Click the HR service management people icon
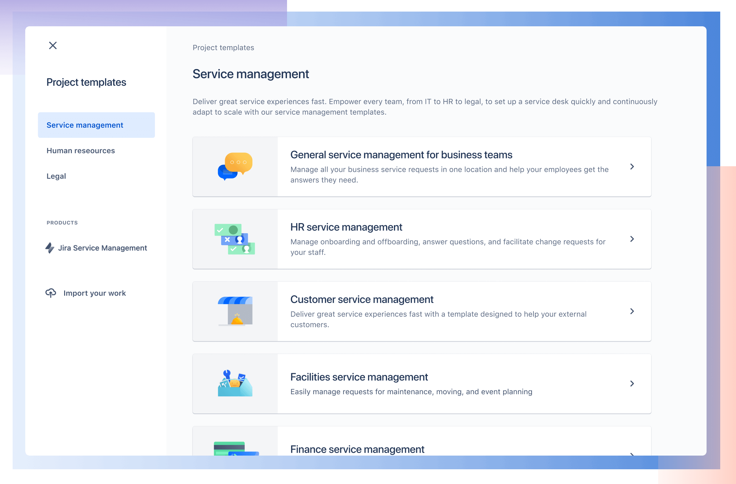 (236, 239)
